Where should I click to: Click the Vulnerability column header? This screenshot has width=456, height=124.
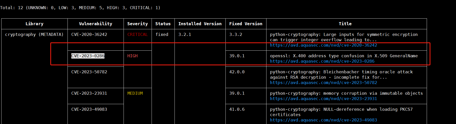(x=96, y=24)
